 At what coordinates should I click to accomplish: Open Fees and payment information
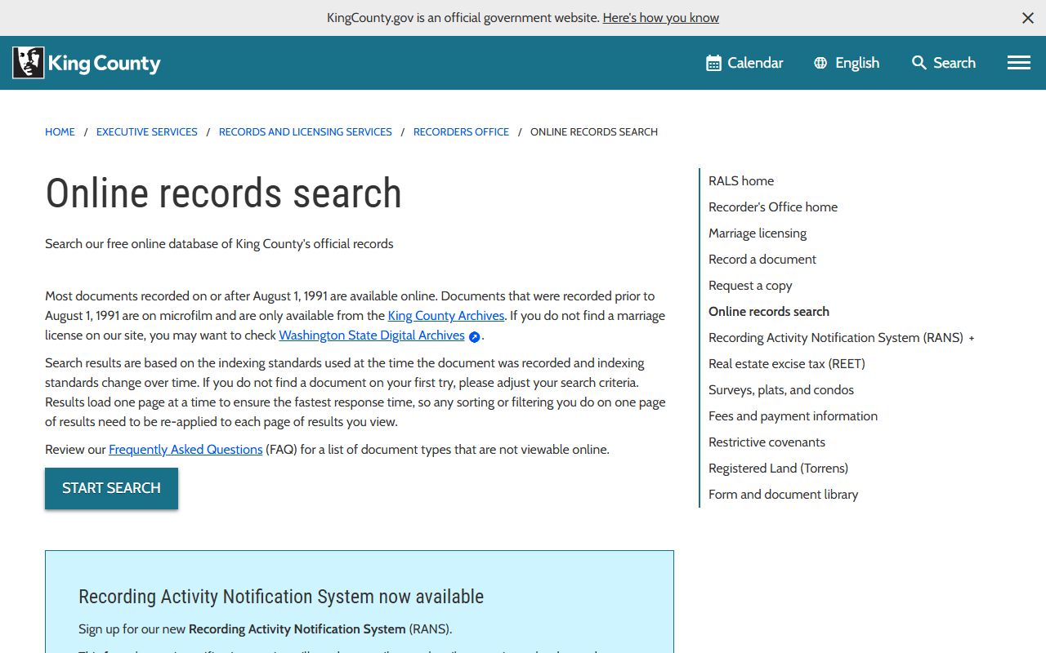point(793,416)
